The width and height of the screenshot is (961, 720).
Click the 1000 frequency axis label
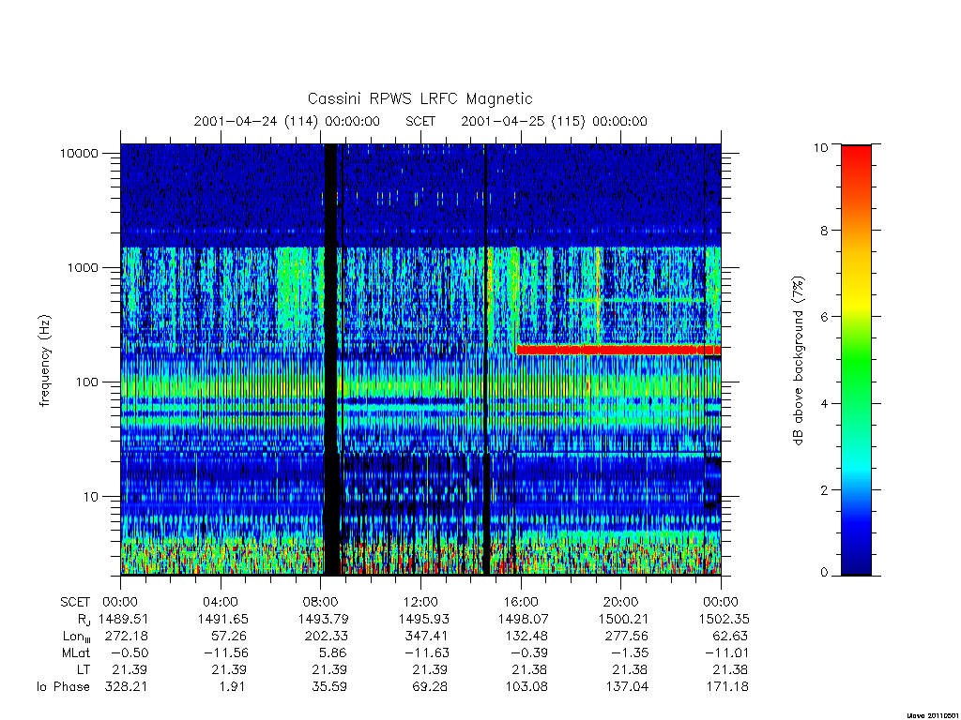83,267
